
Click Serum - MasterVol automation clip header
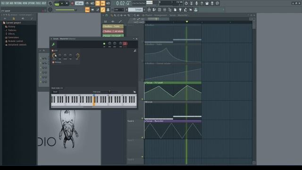coord(173,121)
